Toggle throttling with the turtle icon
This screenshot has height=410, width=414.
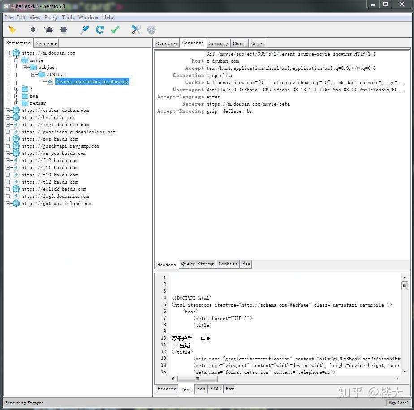tap(48, 30)
